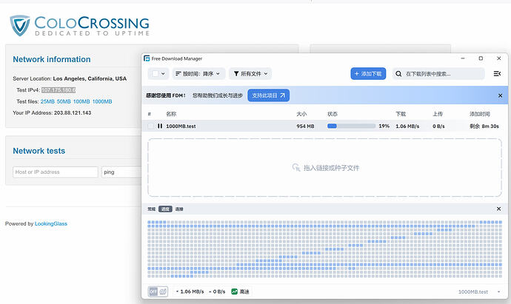The image size is (511, 304).
Task: Click the highlighted Test IPv4 address
Action: click(59, 90)
